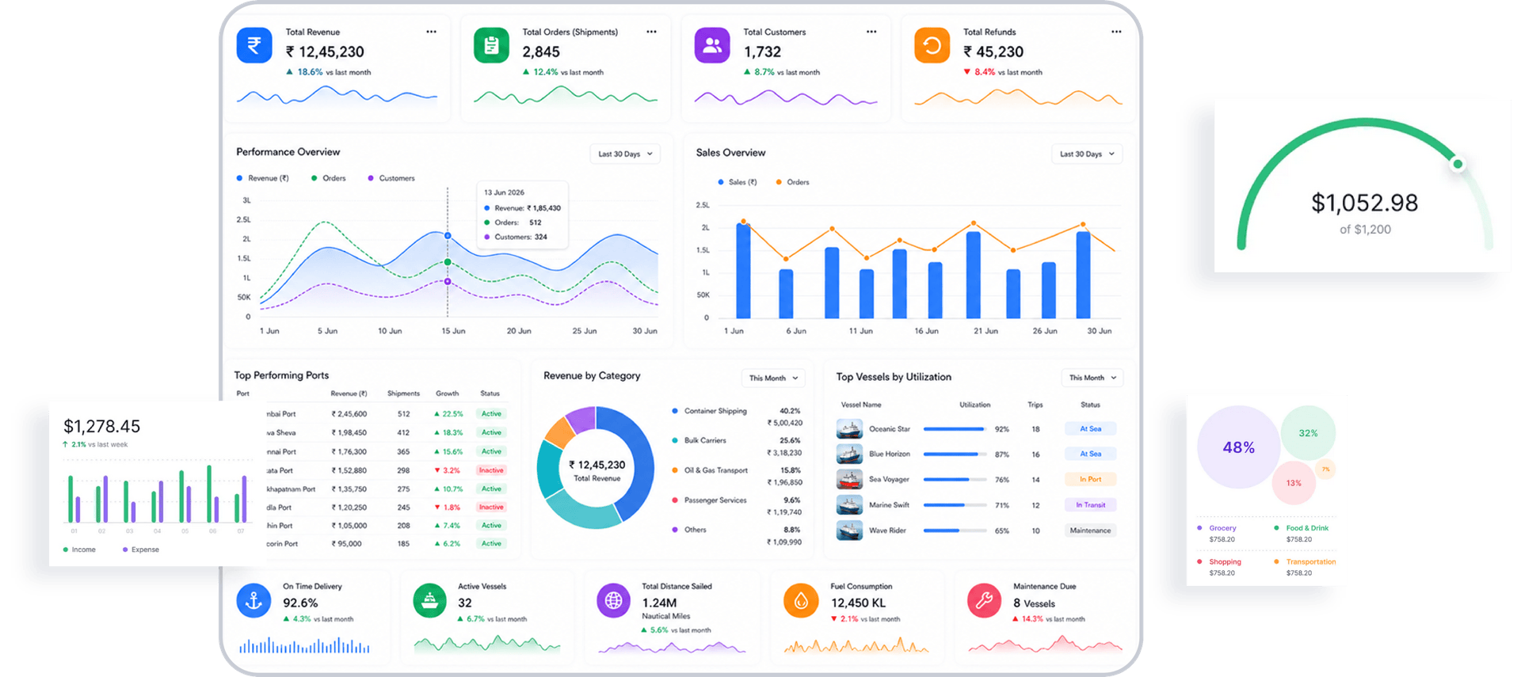Toggle Revenue (₹) series in Performance Overview legend
Image resolution: width=1521 pixels, height=677 pixels.
263,178
